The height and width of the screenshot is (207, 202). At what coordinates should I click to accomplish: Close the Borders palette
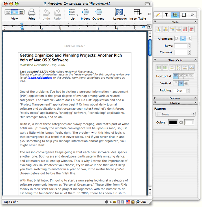point(195,98)
